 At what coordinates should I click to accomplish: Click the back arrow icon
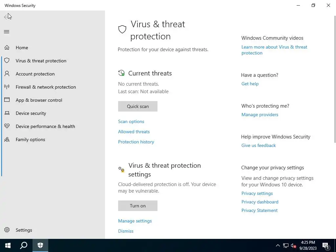(6, 17)
